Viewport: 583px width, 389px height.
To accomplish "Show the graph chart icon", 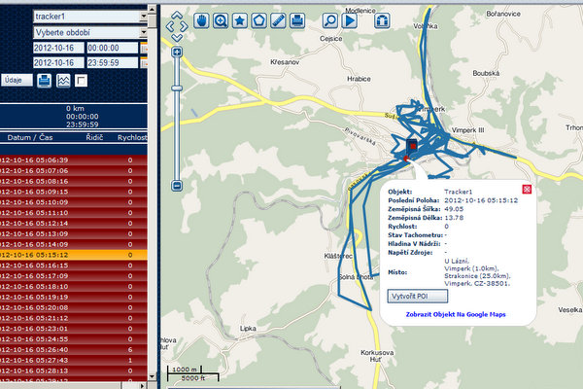I will [63, 80].
